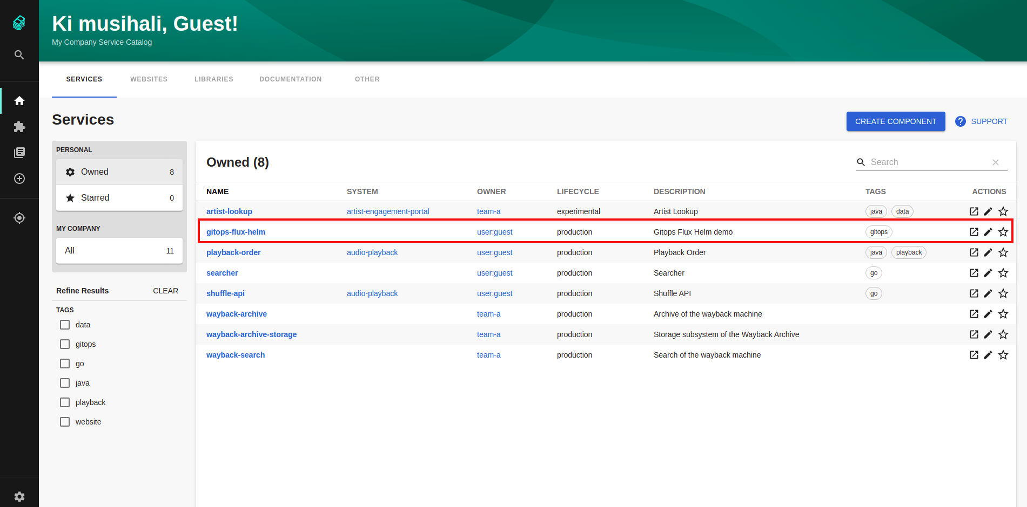This screenshot has height=507, width=1027.
Task: Click the playback tag chip
Action: point(909,252)
